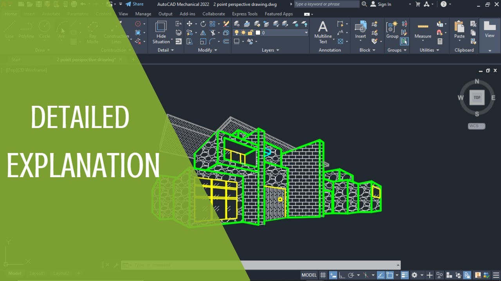Click the Mirror tool icon
501x281 pixels.
point(203,33)
